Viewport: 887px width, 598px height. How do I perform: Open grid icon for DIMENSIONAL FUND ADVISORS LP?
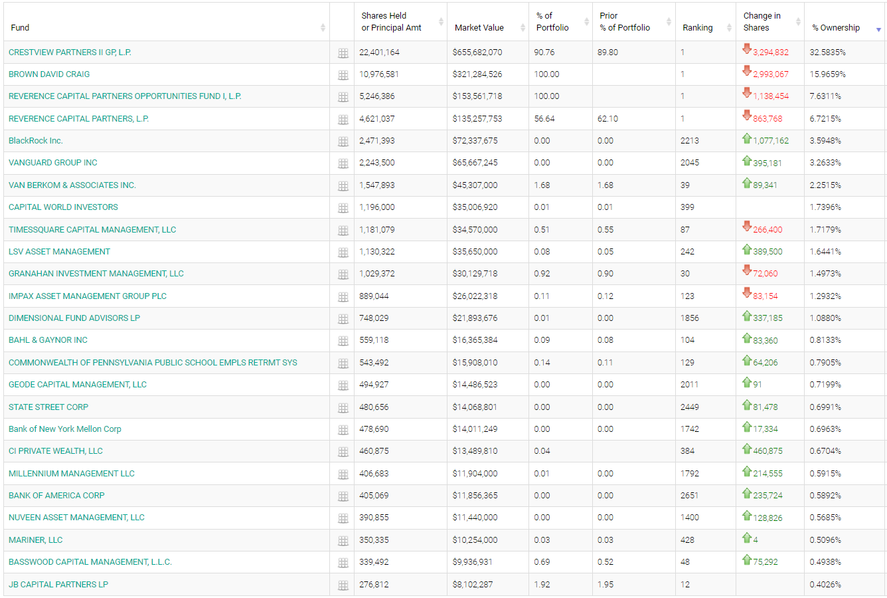[343, 319]
